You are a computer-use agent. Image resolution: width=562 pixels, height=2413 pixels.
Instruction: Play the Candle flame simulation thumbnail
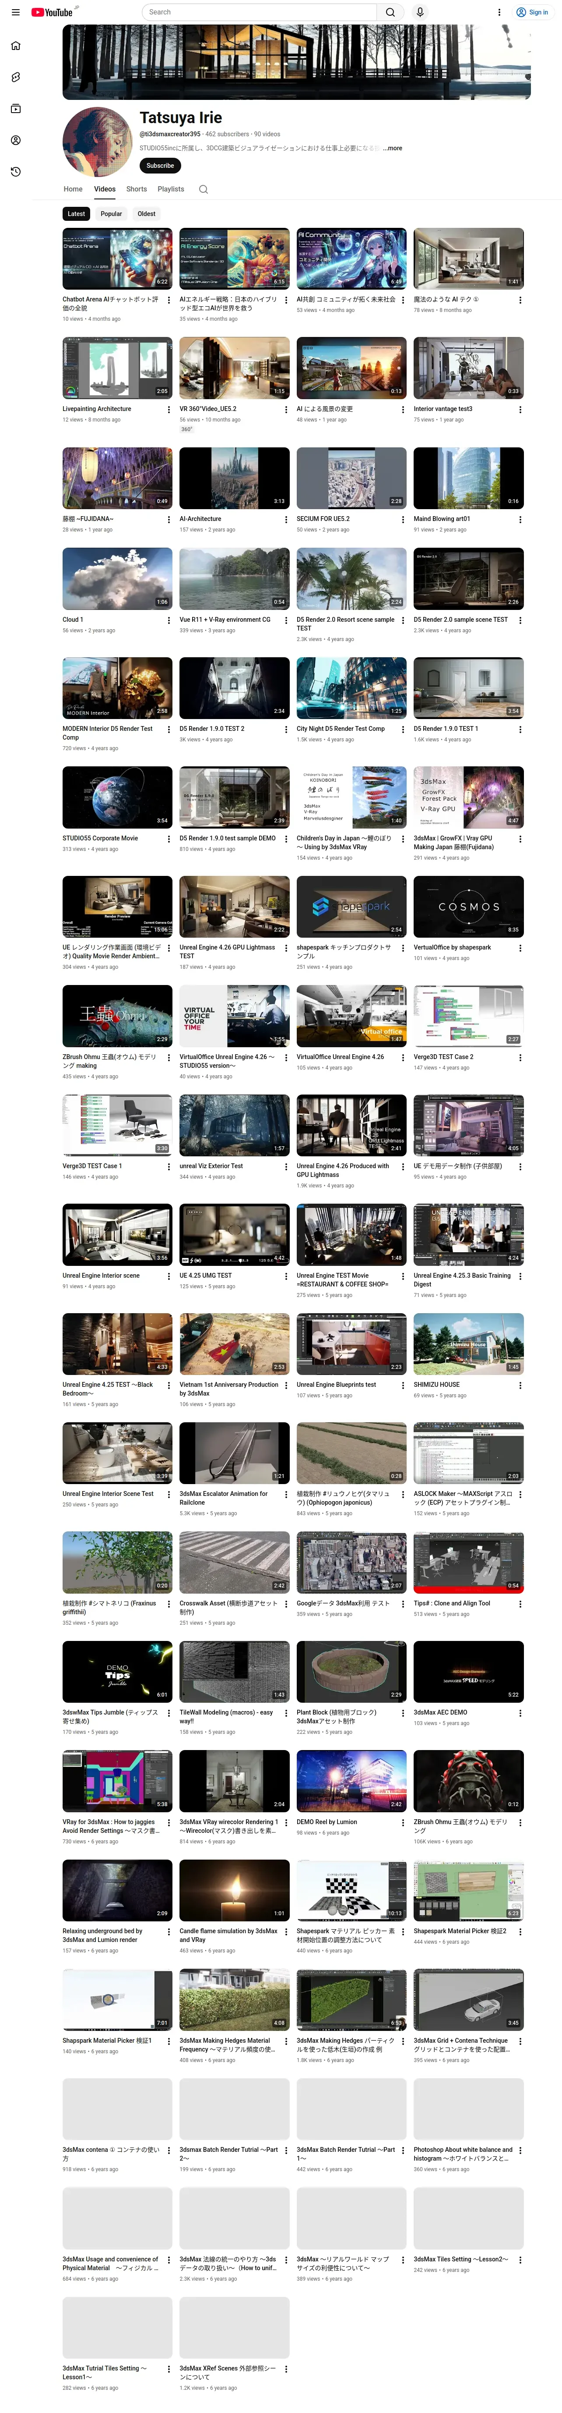(x=234, y=1890)
